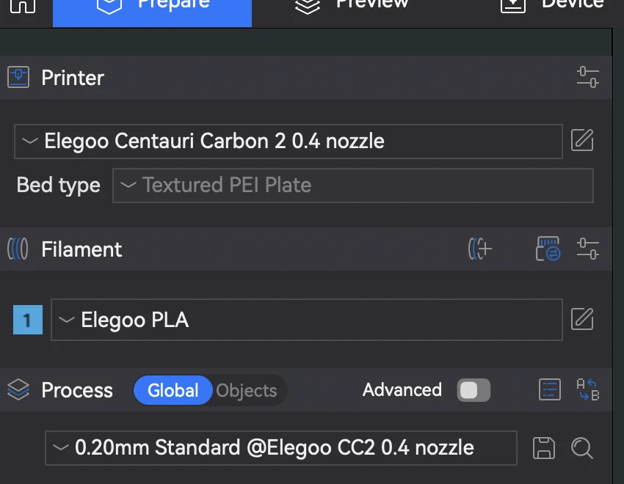
Task: Open filament settings sliders icon
Action: pyautogui.click(x=588, y=249)
